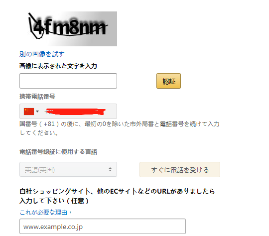Click the +8 country code prefix in the phone field
The width and height of the screenshot is (269, 236).
click(47, 112)
